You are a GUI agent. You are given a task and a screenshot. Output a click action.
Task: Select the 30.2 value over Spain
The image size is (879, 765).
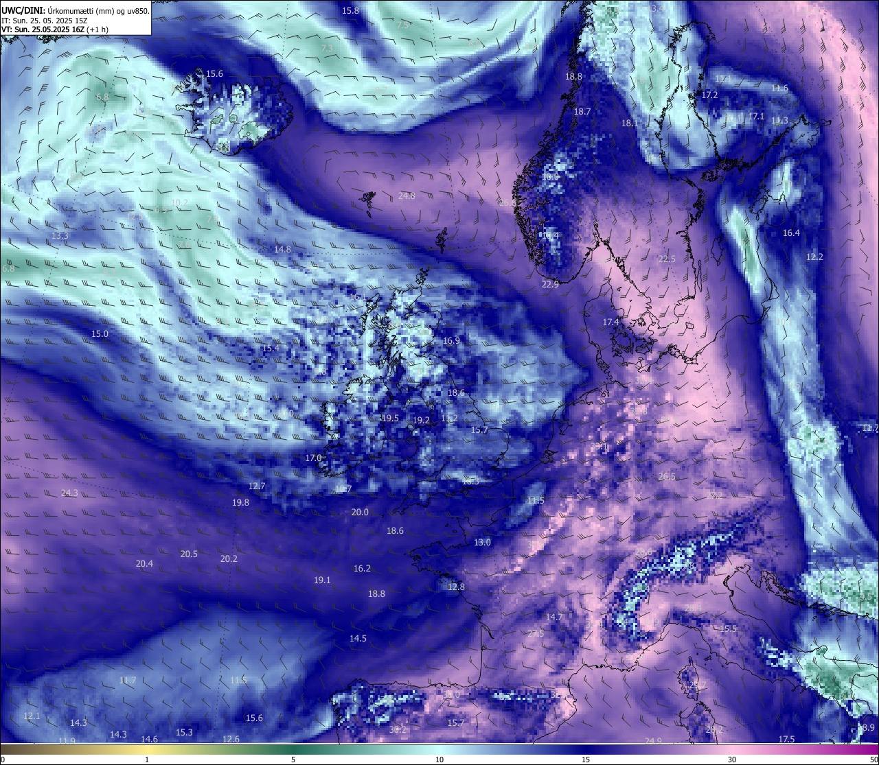[398, 729]
